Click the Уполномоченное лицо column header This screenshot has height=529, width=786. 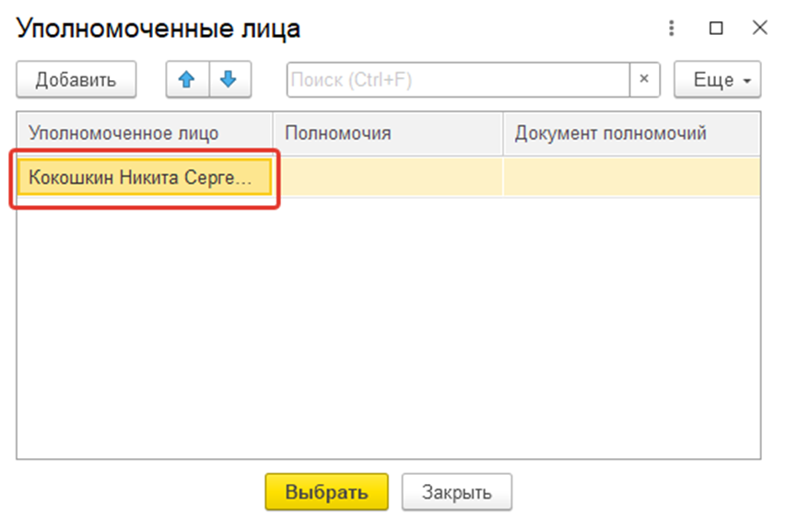point(145,133)
